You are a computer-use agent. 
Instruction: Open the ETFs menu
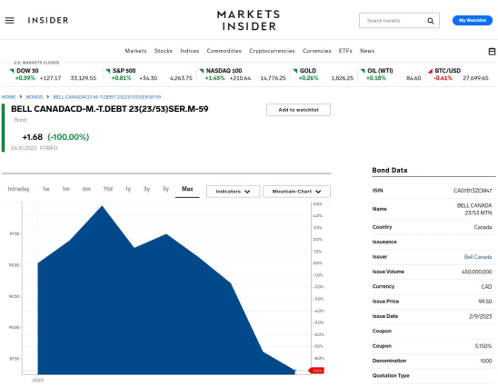tap(345, 51)
